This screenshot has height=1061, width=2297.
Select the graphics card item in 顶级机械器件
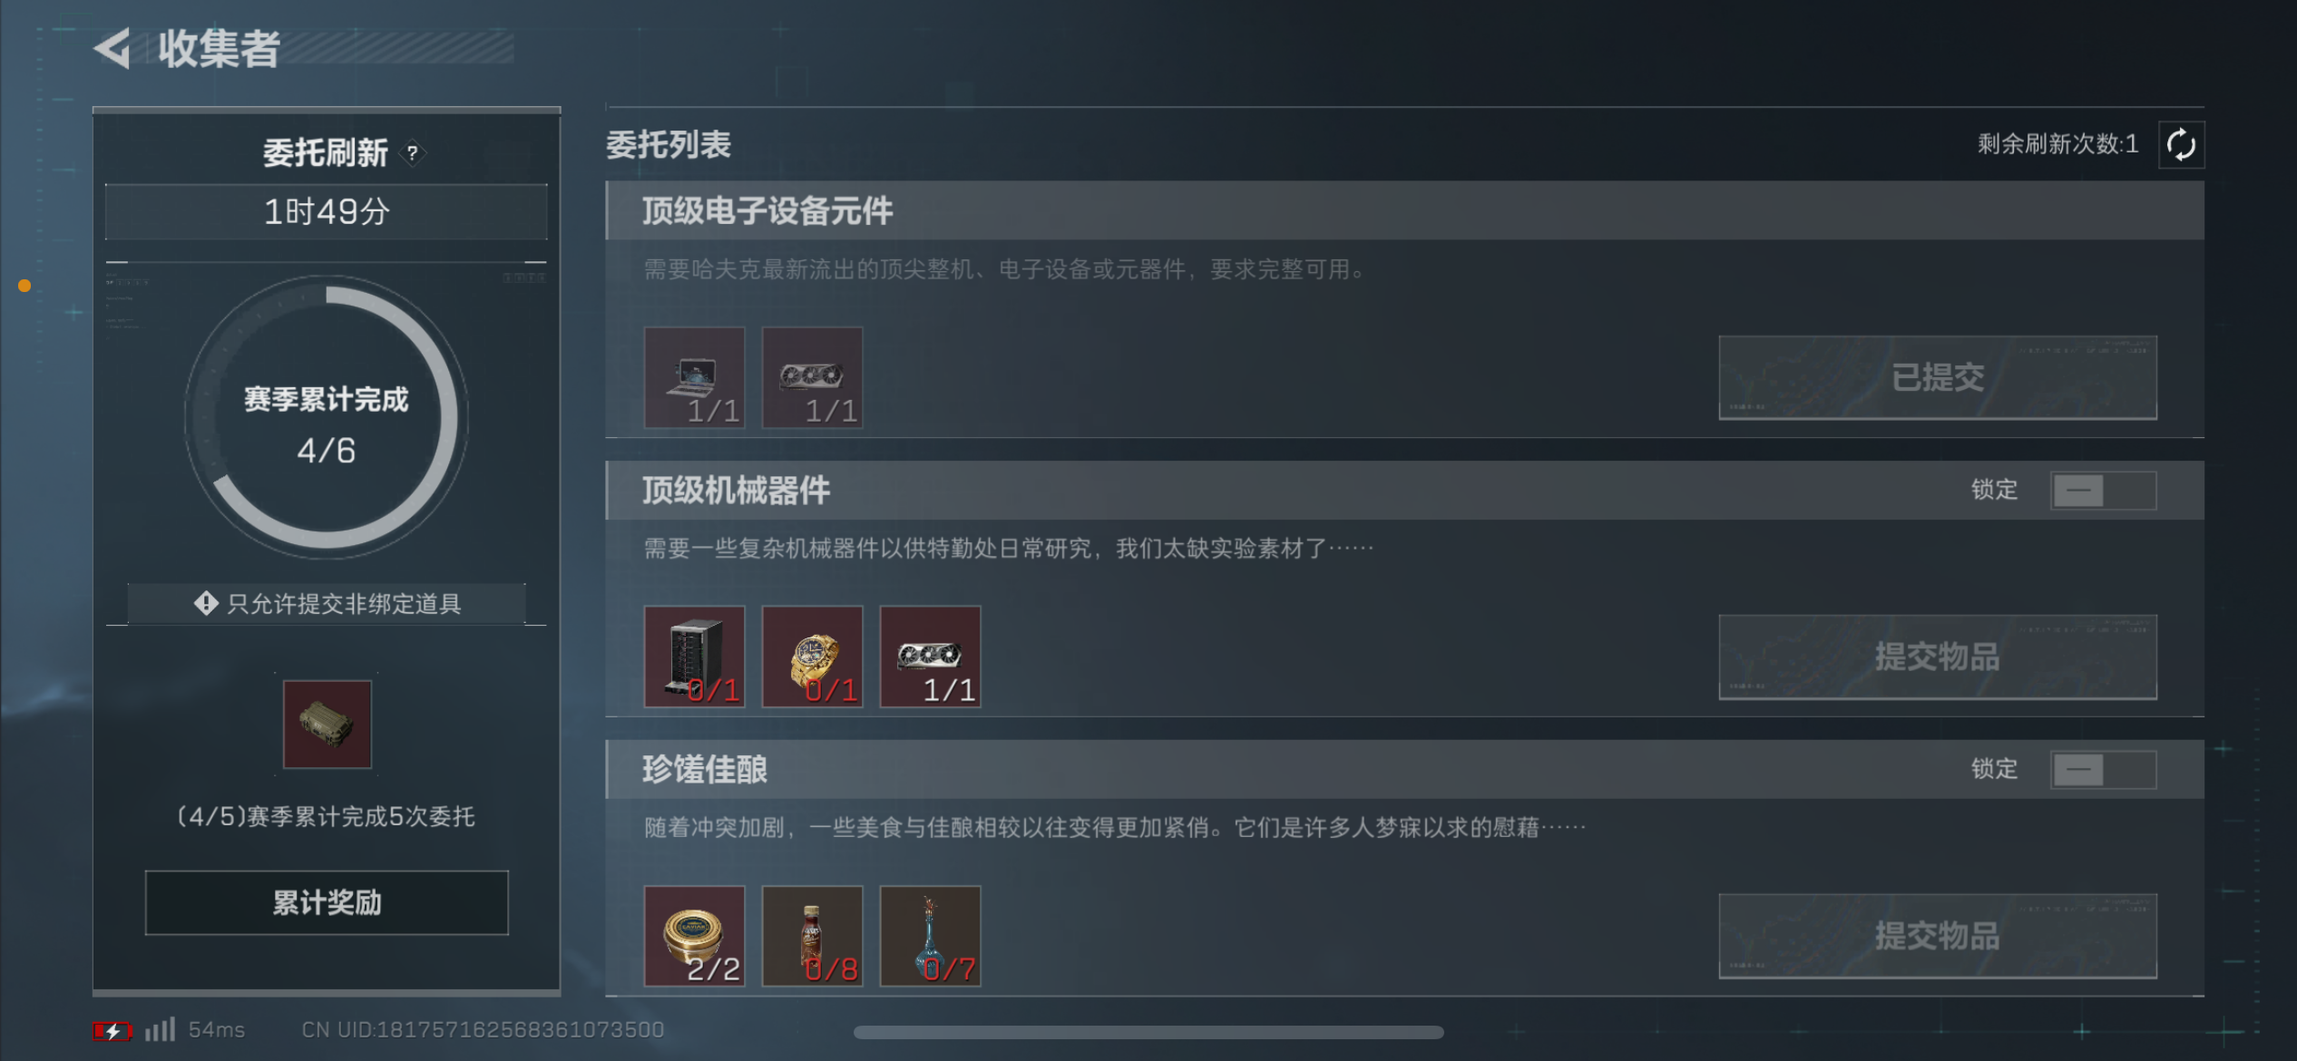pos(931,657)
